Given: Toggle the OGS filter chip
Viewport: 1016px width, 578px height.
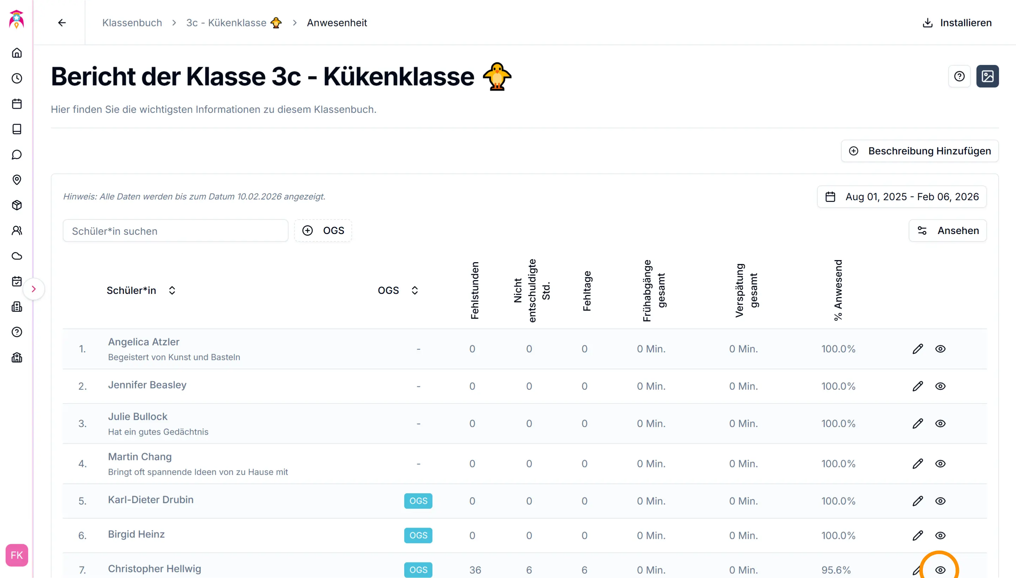Looking at the screenshot, I should point(323,230).
